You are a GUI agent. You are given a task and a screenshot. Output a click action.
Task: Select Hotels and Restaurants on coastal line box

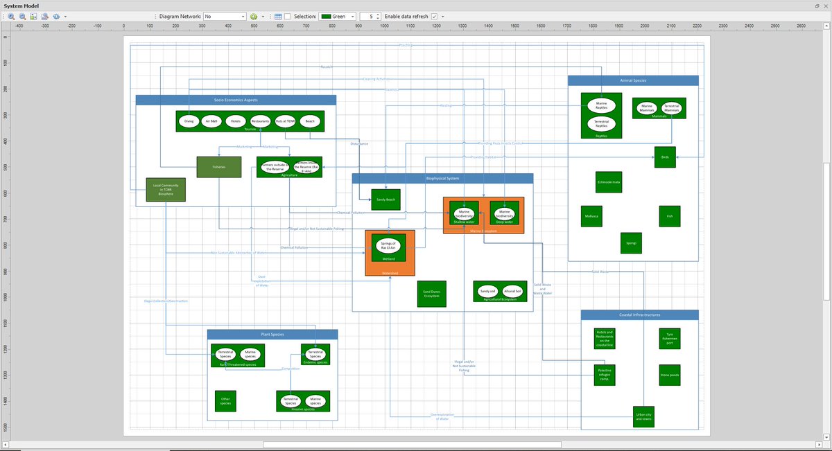pyautogui.click(x=605, y=338)
